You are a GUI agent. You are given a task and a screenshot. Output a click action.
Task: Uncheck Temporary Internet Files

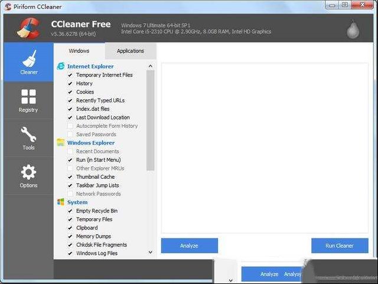click(70, 75)
